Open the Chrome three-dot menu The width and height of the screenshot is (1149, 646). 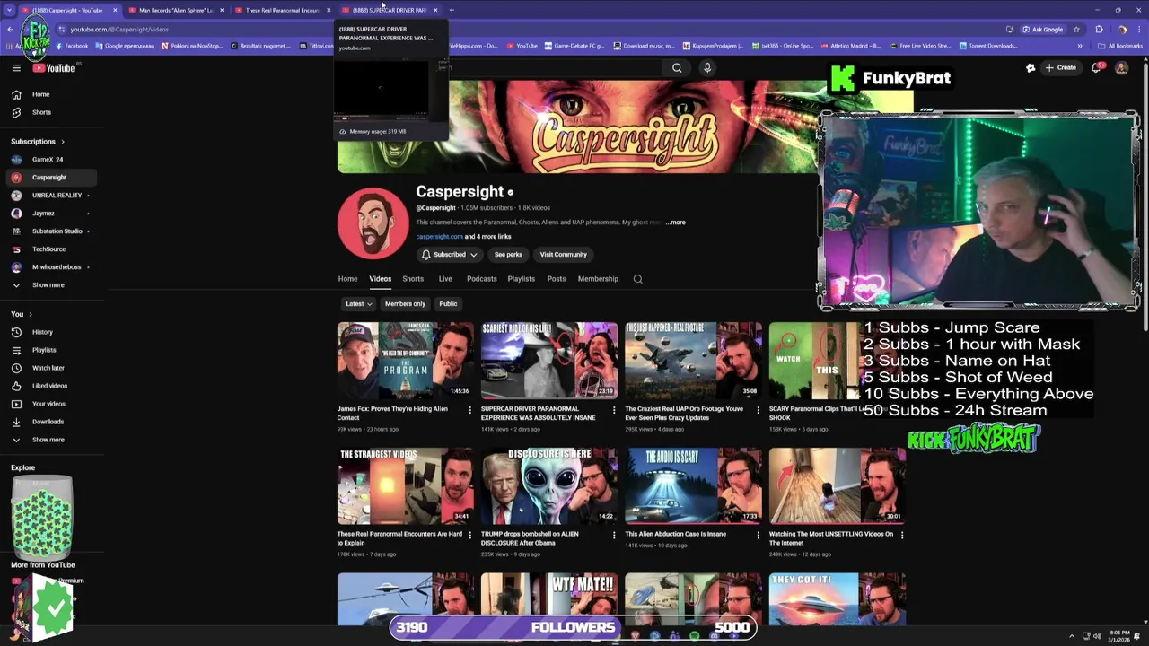(1139, 29)
